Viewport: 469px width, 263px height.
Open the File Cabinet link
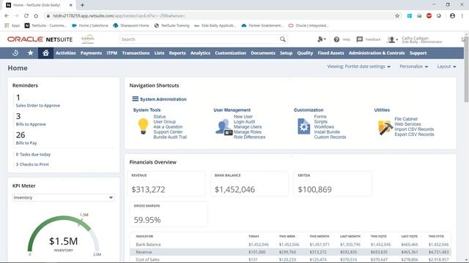coord(406,118)
